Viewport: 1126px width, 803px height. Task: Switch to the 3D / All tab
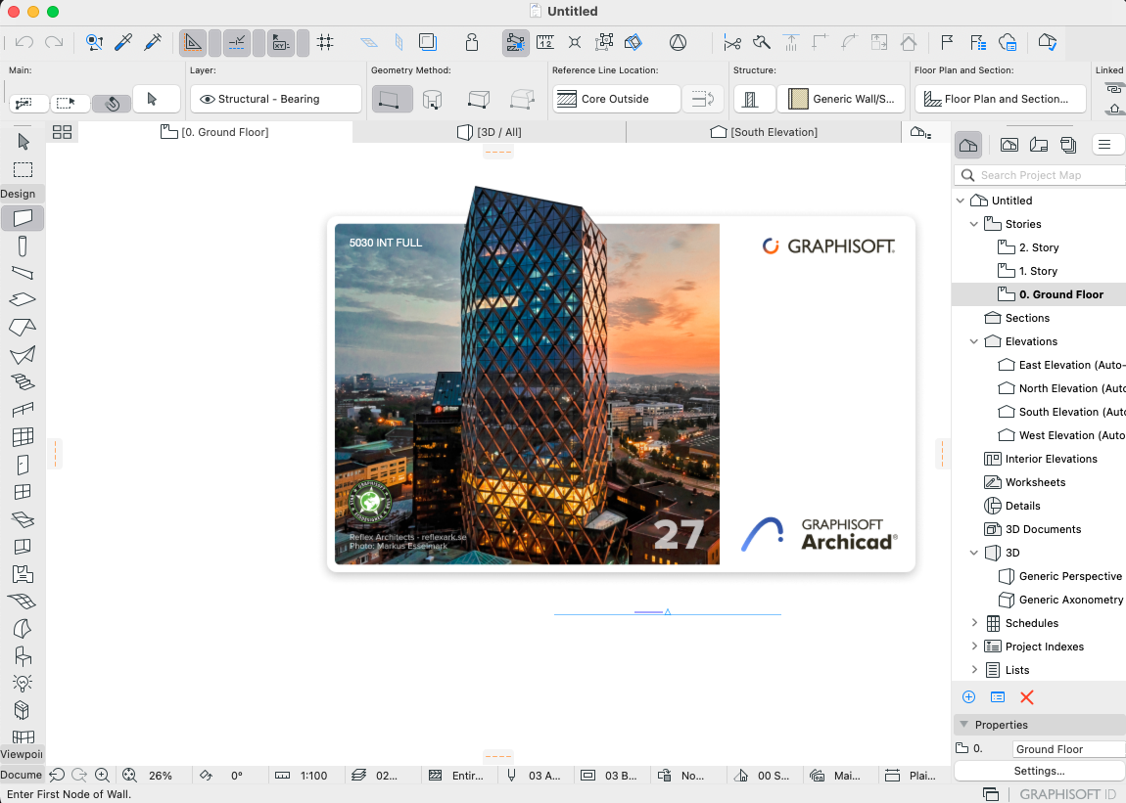tap(490, 132)
